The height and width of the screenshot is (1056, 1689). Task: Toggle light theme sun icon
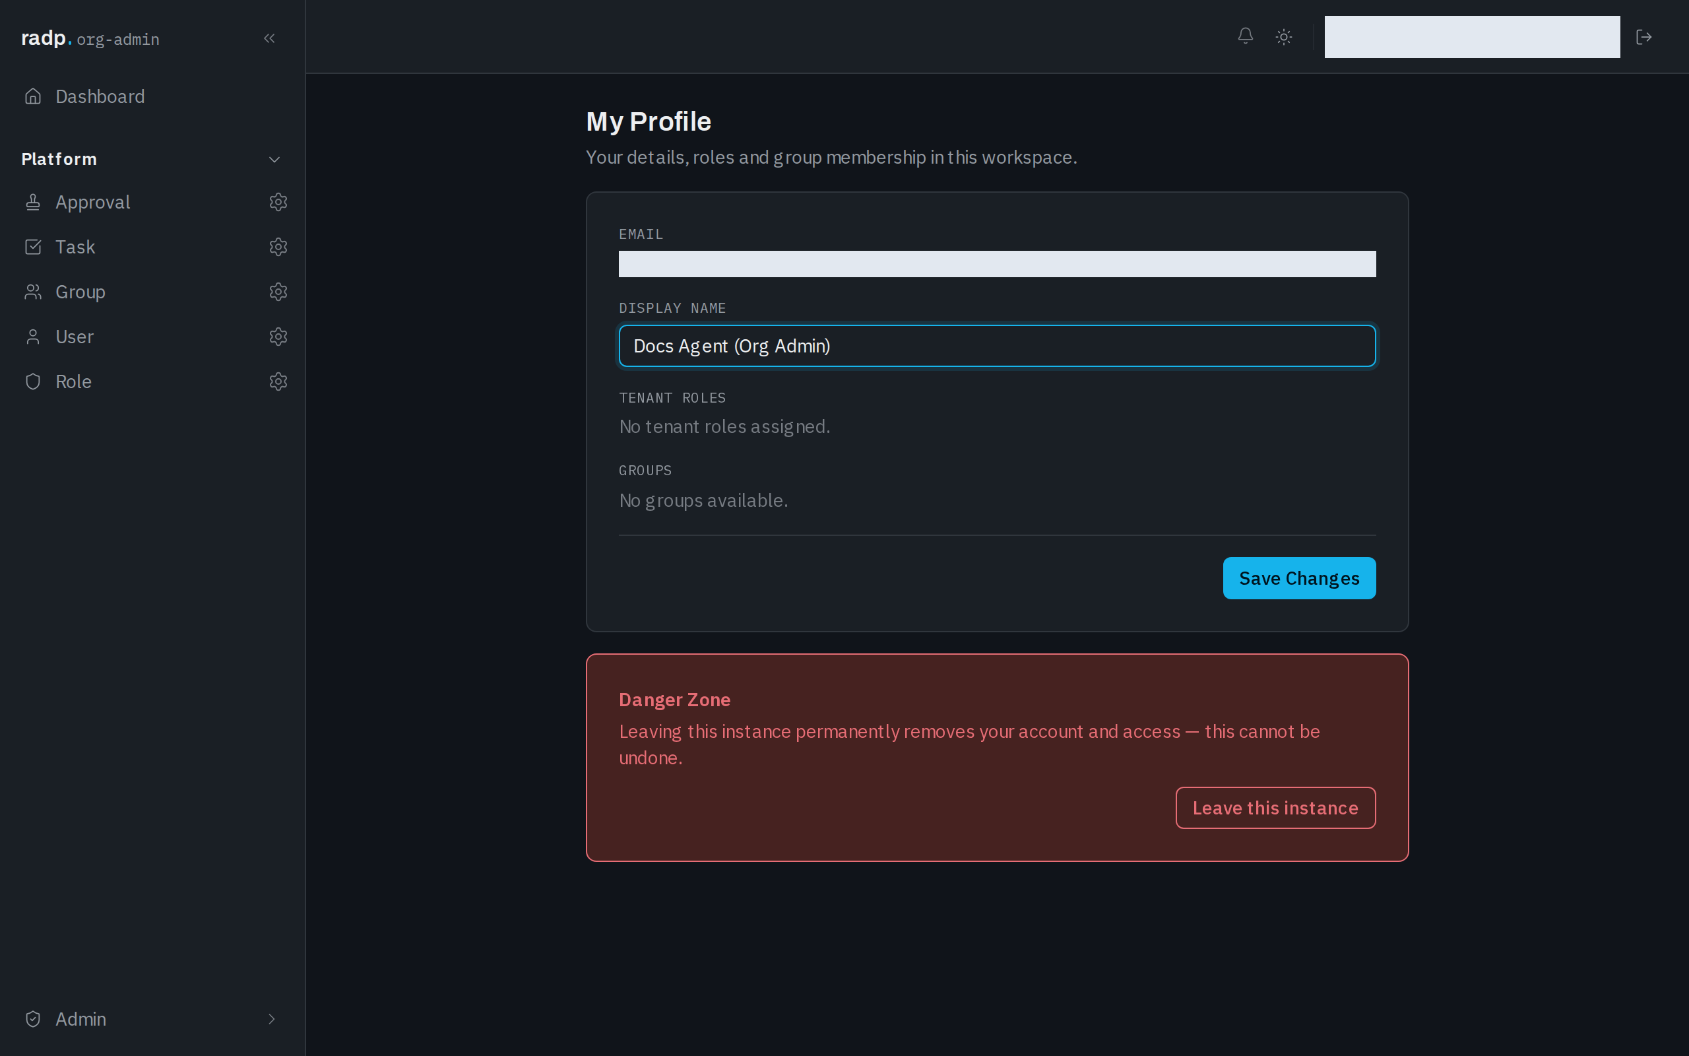(1283, 37)
